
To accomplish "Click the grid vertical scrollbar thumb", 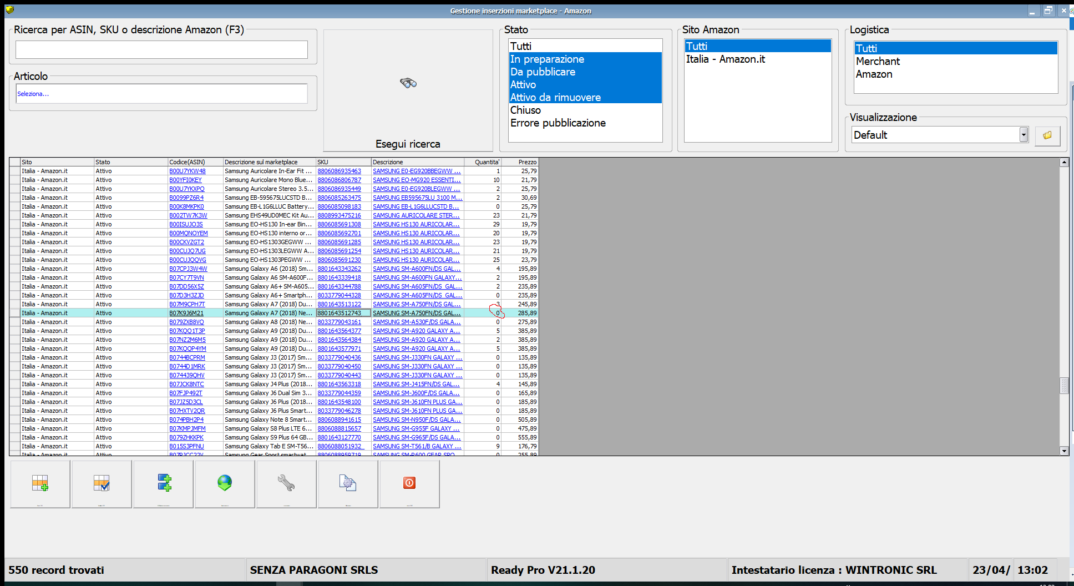I will pyautogui.click(x=1064, y=385).
